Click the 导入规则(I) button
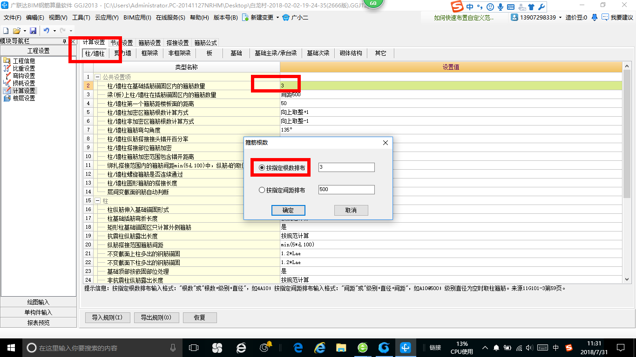This screenshot has height=357, width=636. [107, 317]
